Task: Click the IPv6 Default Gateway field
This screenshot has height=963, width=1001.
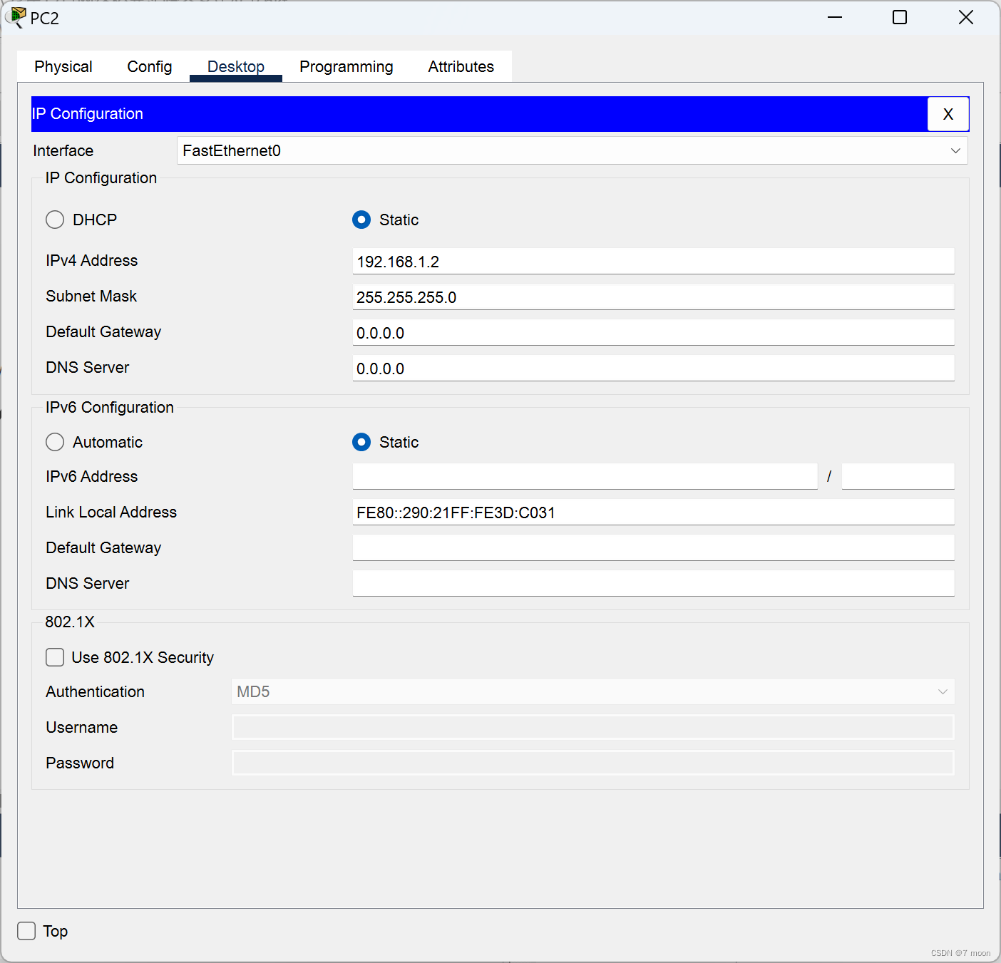Action: pos(653,547)
